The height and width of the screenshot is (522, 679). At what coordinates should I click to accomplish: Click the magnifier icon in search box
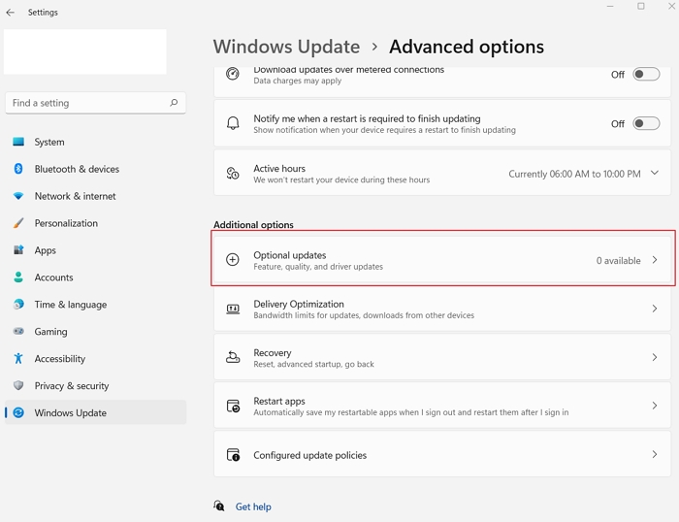[x=174, y=103]
